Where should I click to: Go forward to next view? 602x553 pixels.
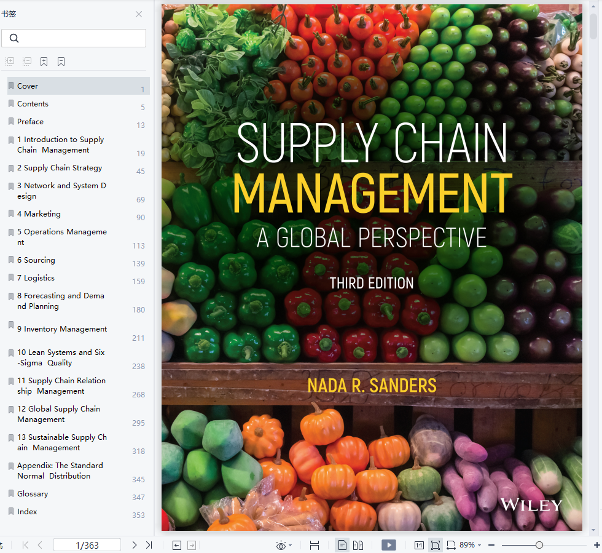pyautogui.click(x=192, y=545)
